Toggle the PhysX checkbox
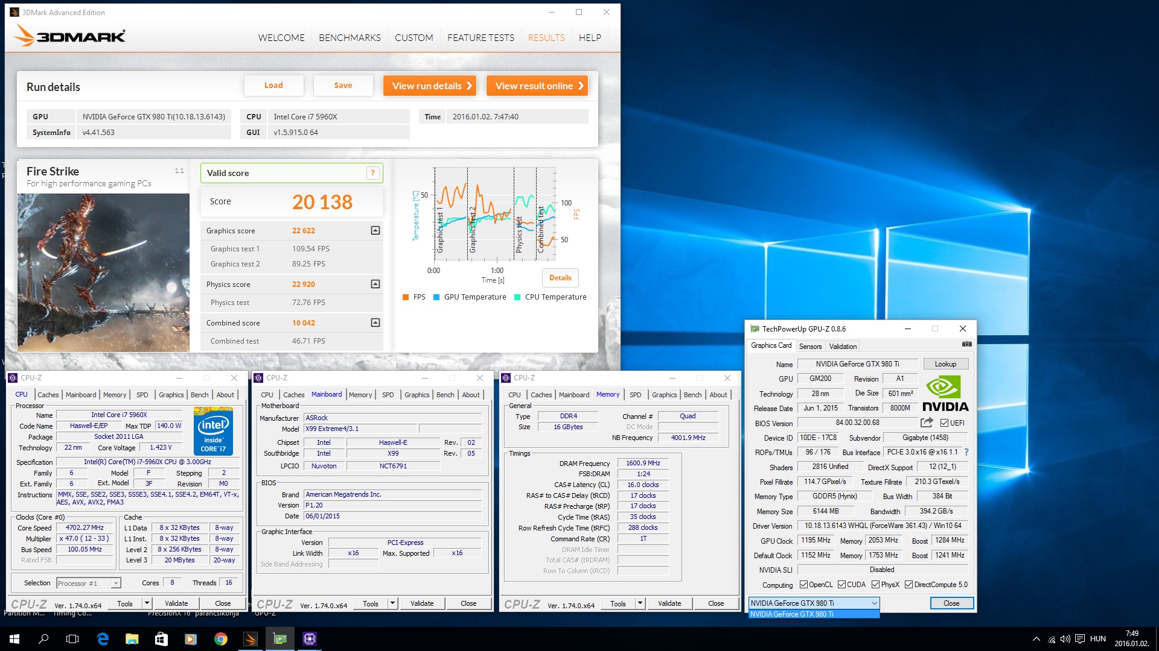 coord(875,585)
